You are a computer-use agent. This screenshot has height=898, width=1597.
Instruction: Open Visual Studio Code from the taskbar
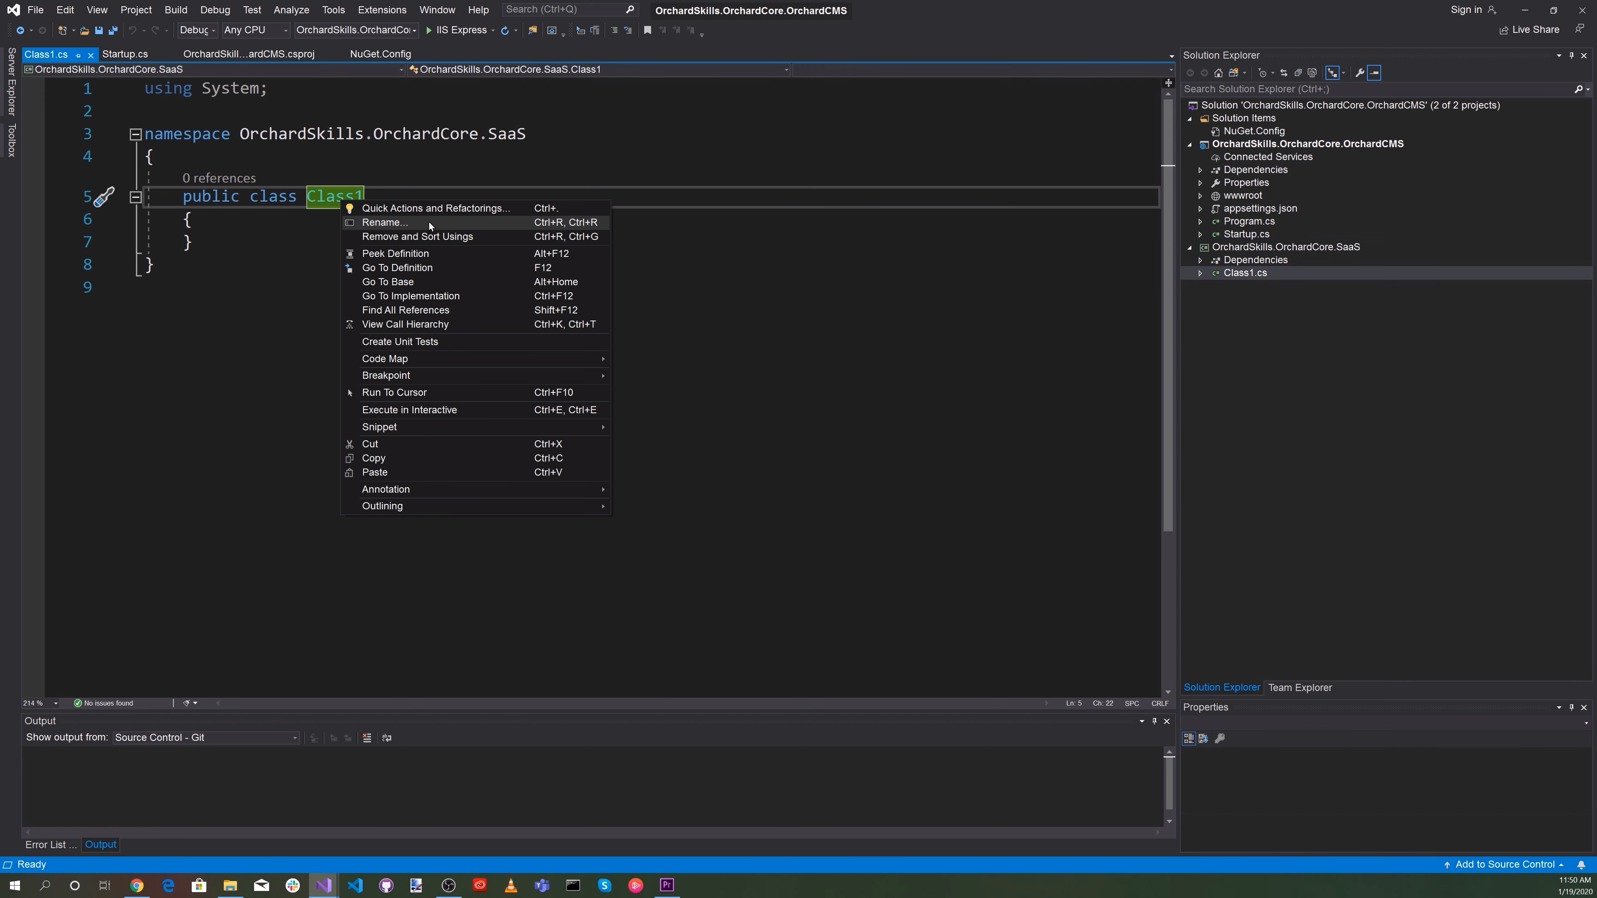click(x=355, y=886)
